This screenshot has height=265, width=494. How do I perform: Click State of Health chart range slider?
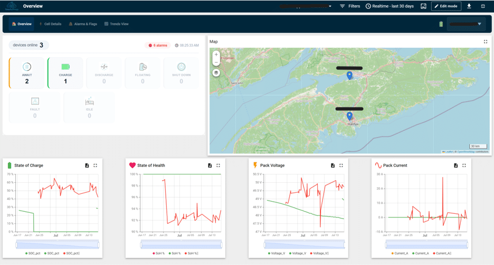pos(182,244)
